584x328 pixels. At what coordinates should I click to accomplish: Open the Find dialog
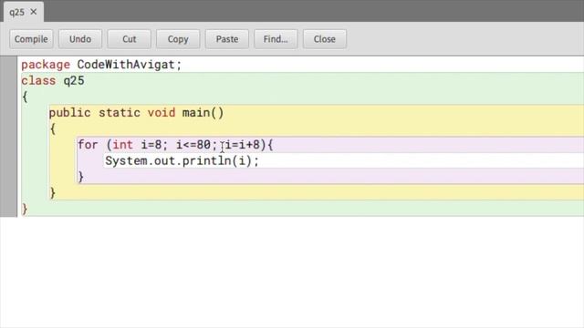[276, 39]
